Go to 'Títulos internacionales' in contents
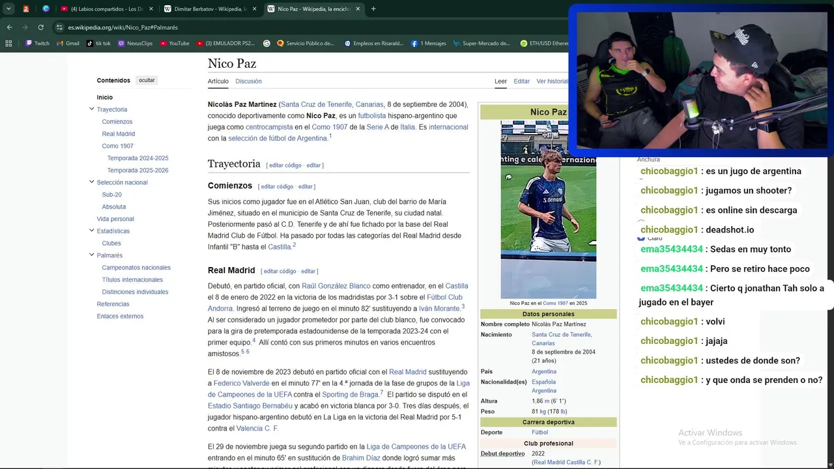 (x=132, y=280)
